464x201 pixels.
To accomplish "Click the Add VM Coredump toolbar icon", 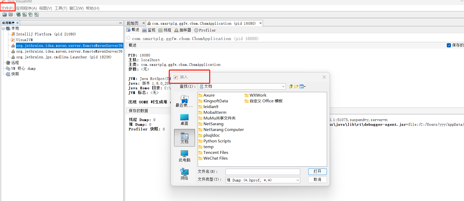I will point(31,15).
